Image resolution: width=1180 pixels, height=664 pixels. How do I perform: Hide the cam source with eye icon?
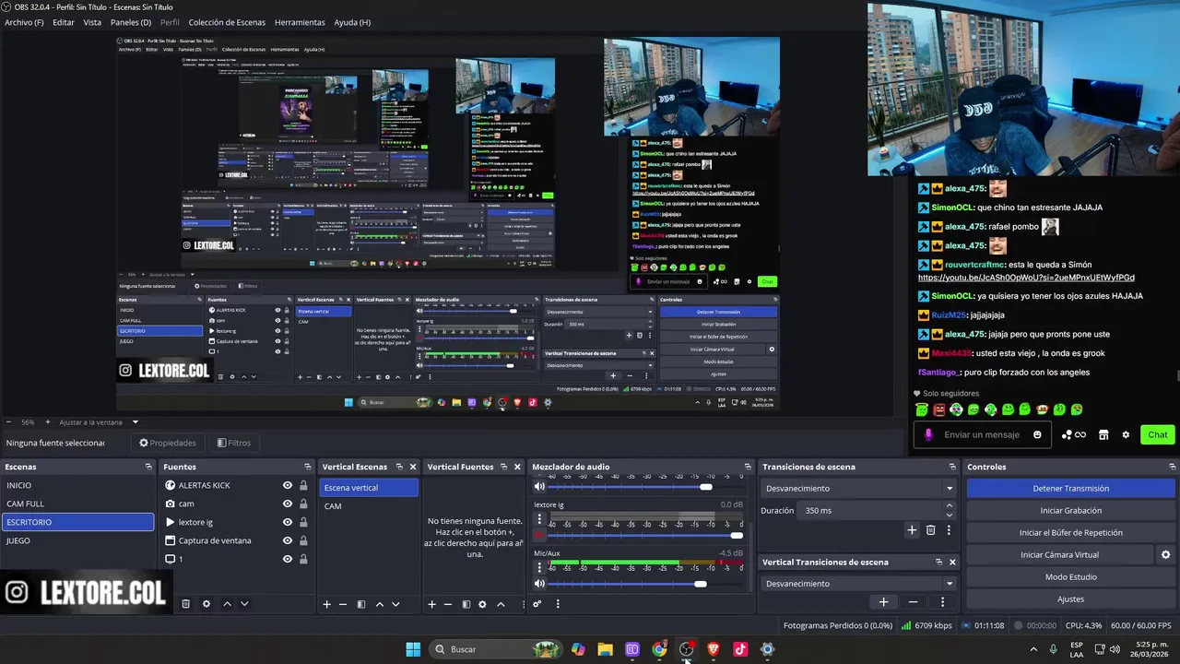(x=288, y=504)
